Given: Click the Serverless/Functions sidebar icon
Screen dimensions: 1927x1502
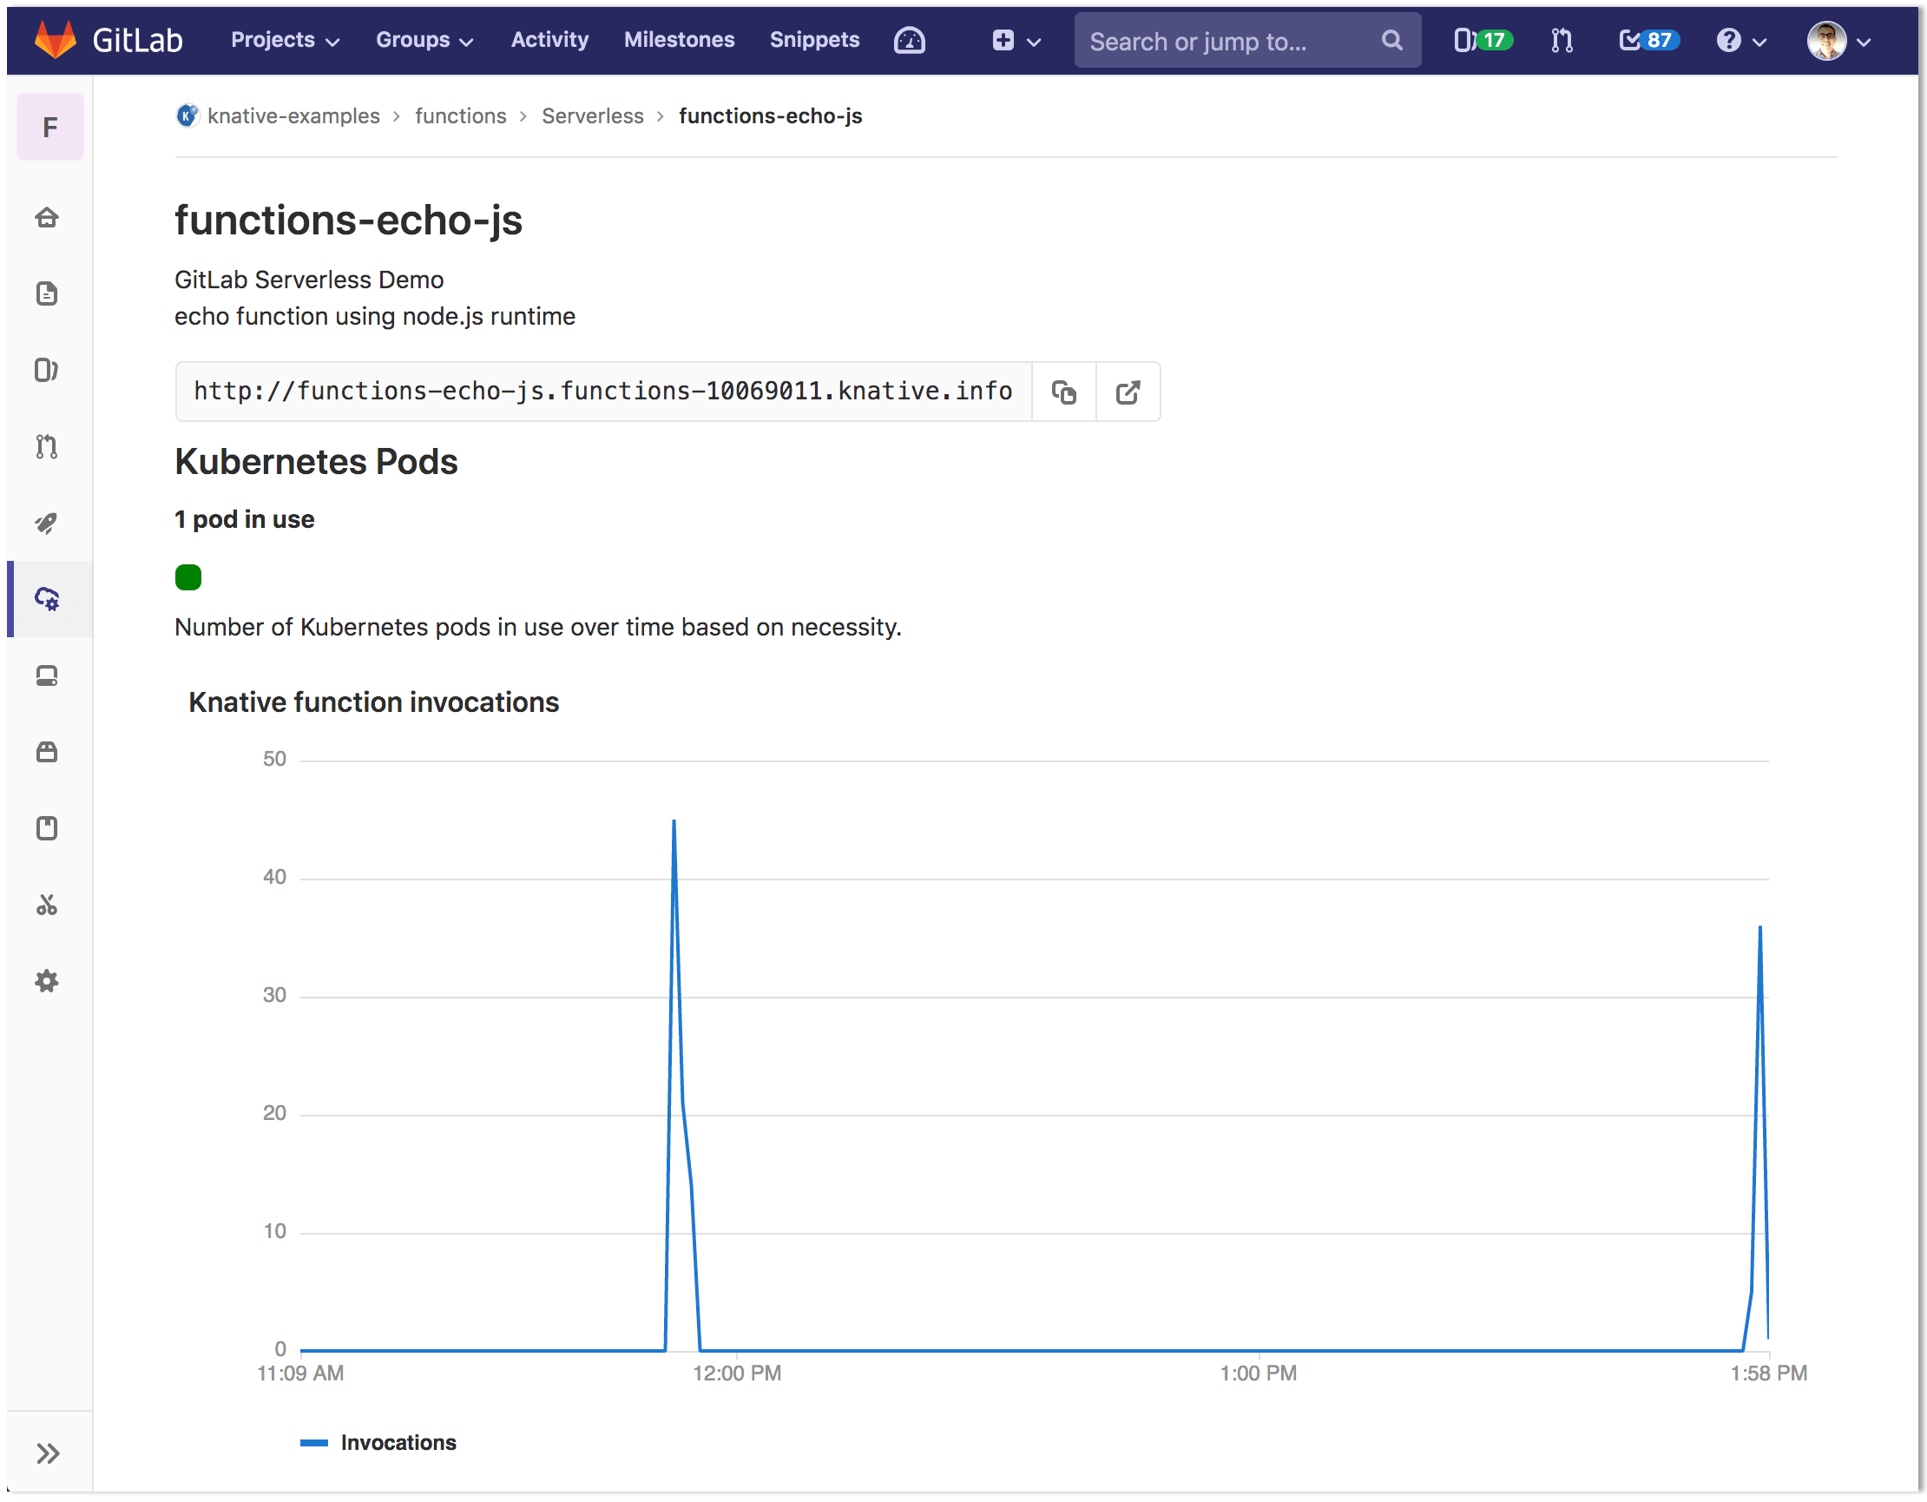Looking at the screenshot, I should (x=49, y=597).
